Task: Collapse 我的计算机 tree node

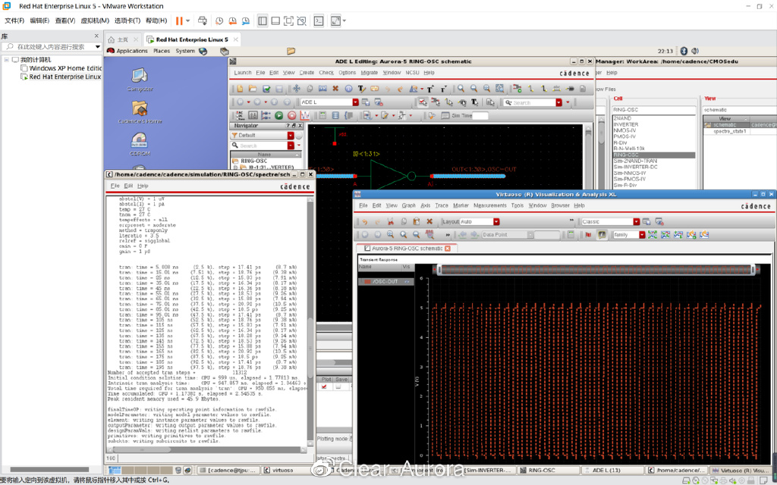Action: click(6, 60)
